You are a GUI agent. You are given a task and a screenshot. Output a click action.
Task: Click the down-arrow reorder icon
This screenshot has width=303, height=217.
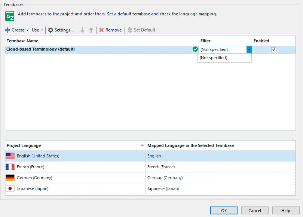click(x=82, y=30)
